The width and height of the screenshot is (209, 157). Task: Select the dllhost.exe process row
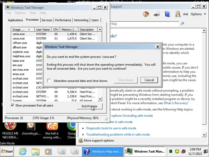tap(27, 47)
